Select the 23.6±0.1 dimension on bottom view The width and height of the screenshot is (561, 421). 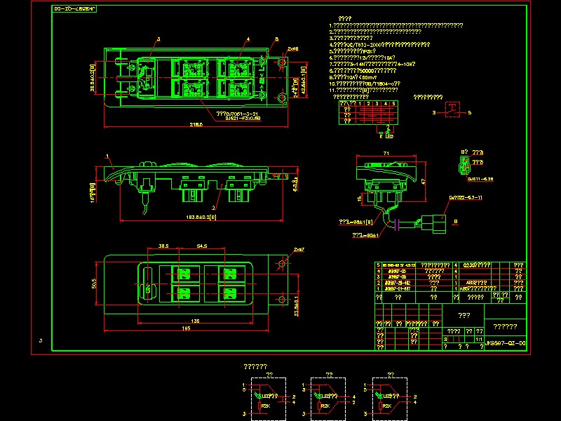click(296, 306)
